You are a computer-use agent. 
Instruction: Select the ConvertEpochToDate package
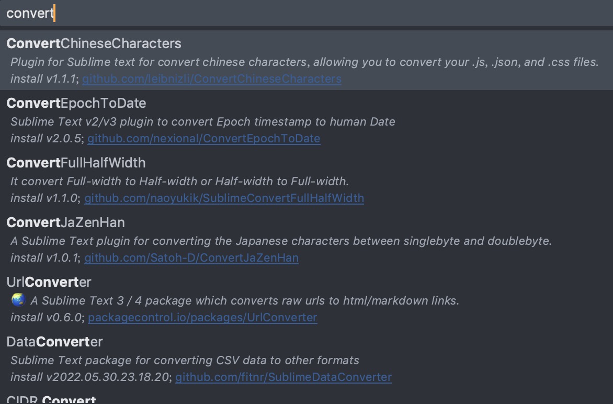(306, 120)
